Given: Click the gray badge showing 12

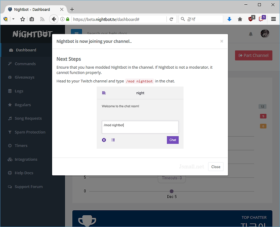Looking at the screenshot, I should click(x=262, y=107).
